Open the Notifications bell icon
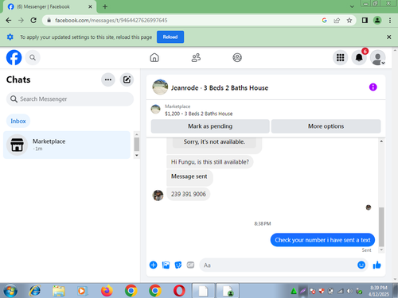This screenshot has height=298, width=398. click(x=359, y=57)
